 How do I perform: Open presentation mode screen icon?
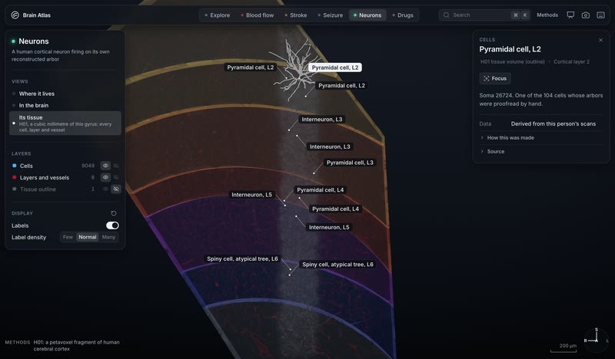[x=570, y=15]
